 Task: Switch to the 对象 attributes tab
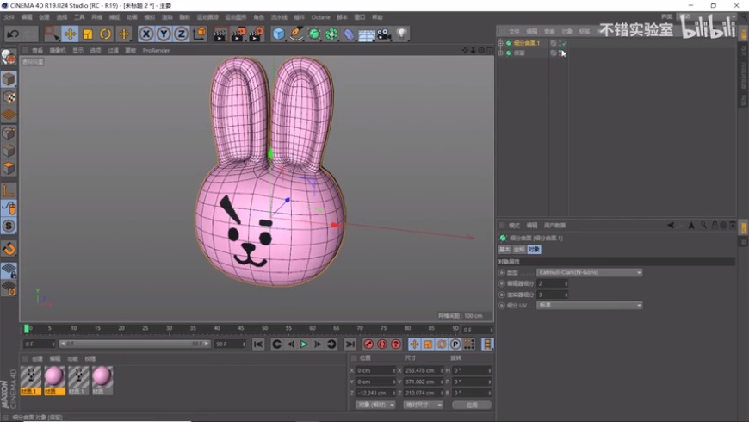click(534, 250)
